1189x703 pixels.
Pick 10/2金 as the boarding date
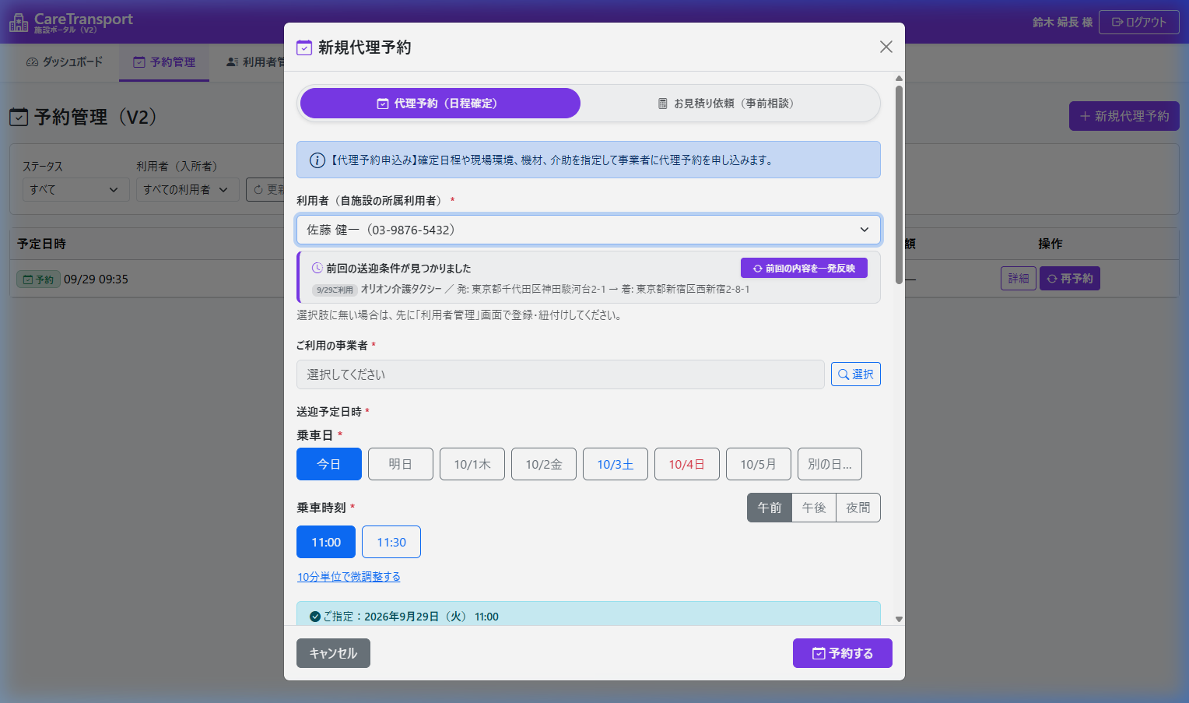544,464
